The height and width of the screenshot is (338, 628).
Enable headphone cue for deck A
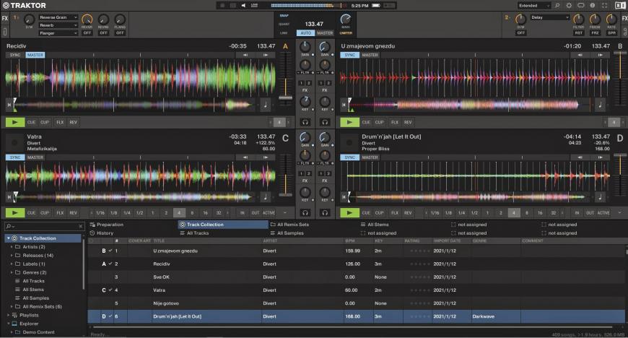tap(305, 122)
